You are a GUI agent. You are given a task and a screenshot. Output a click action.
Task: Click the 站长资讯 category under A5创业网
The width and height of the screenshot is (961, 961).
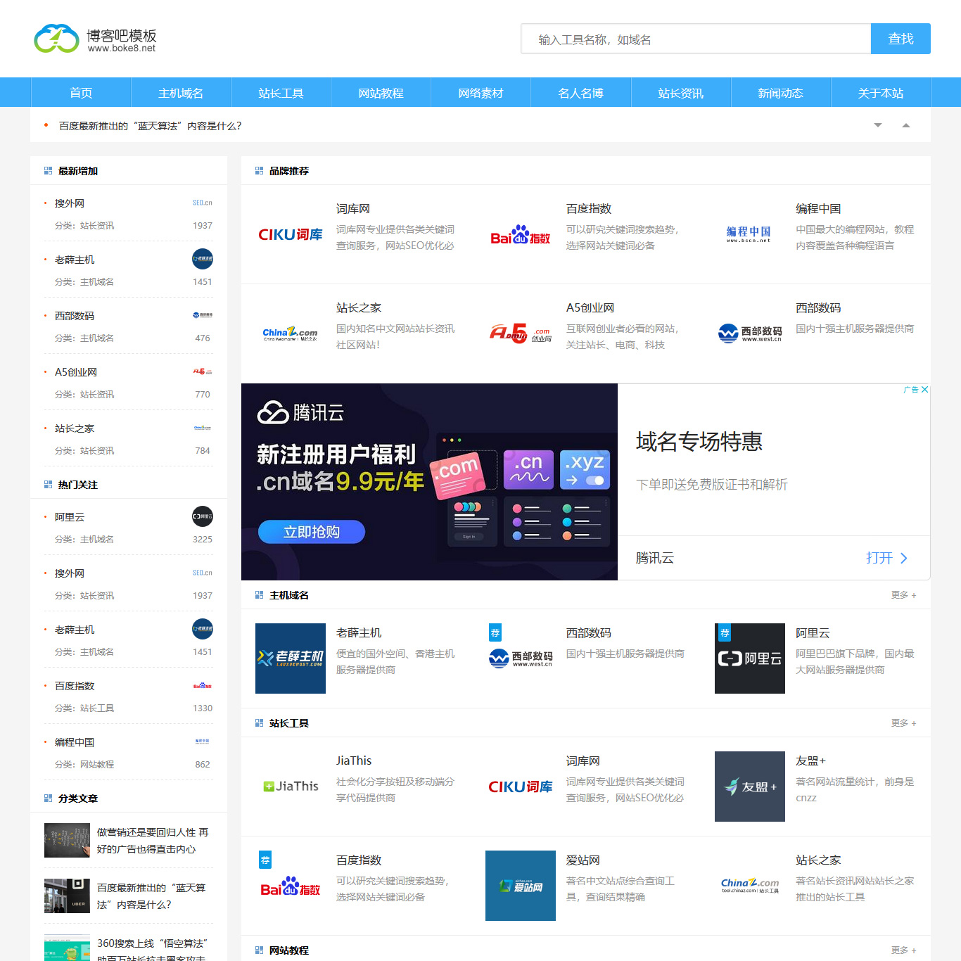tap(97, 395)
